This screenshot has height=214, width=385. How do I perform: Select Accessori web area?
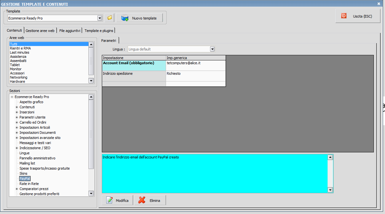pos(49,73)
